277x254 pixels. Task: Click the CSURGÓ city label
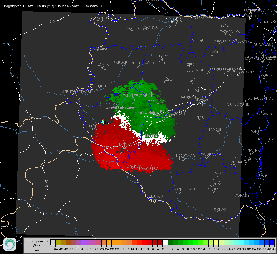(134, 167)
